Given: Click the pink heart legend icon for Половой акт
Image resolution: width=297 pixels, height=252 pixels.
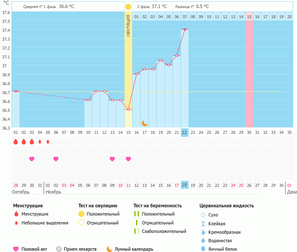Looking at the screenshot, I should (x=16, y=249).
